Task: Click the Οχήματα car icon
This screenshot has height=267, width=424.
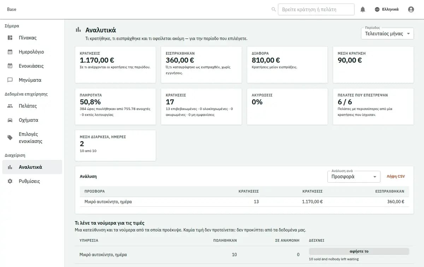Action: pyautogui.click(x=10, y=120)
